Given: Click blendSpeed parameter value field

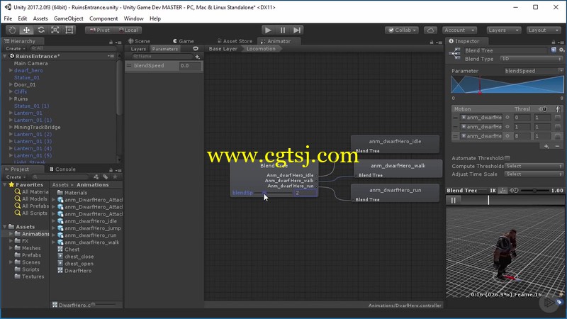Looking at the screenshot, I should point(190,65).
